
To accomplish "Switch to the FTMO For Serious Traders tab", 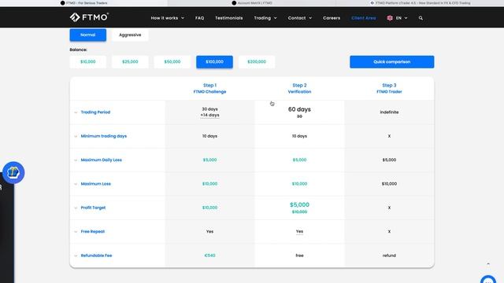I will (x=84, y=3).
